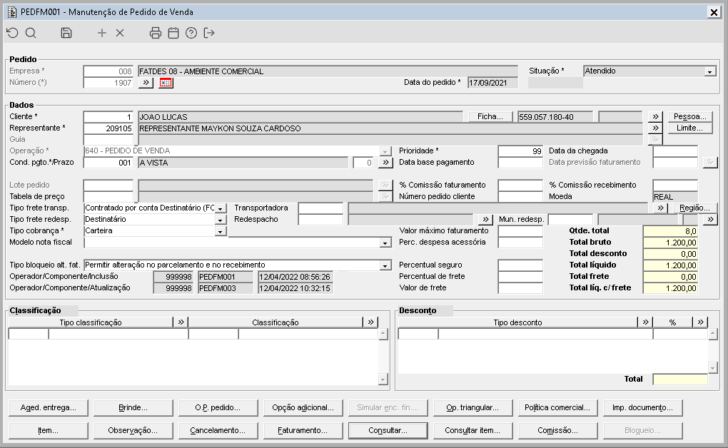This screenshot has width=728, height=448.
Task: Click the printer icon in toolbar
Action: [x=156, y=33]
